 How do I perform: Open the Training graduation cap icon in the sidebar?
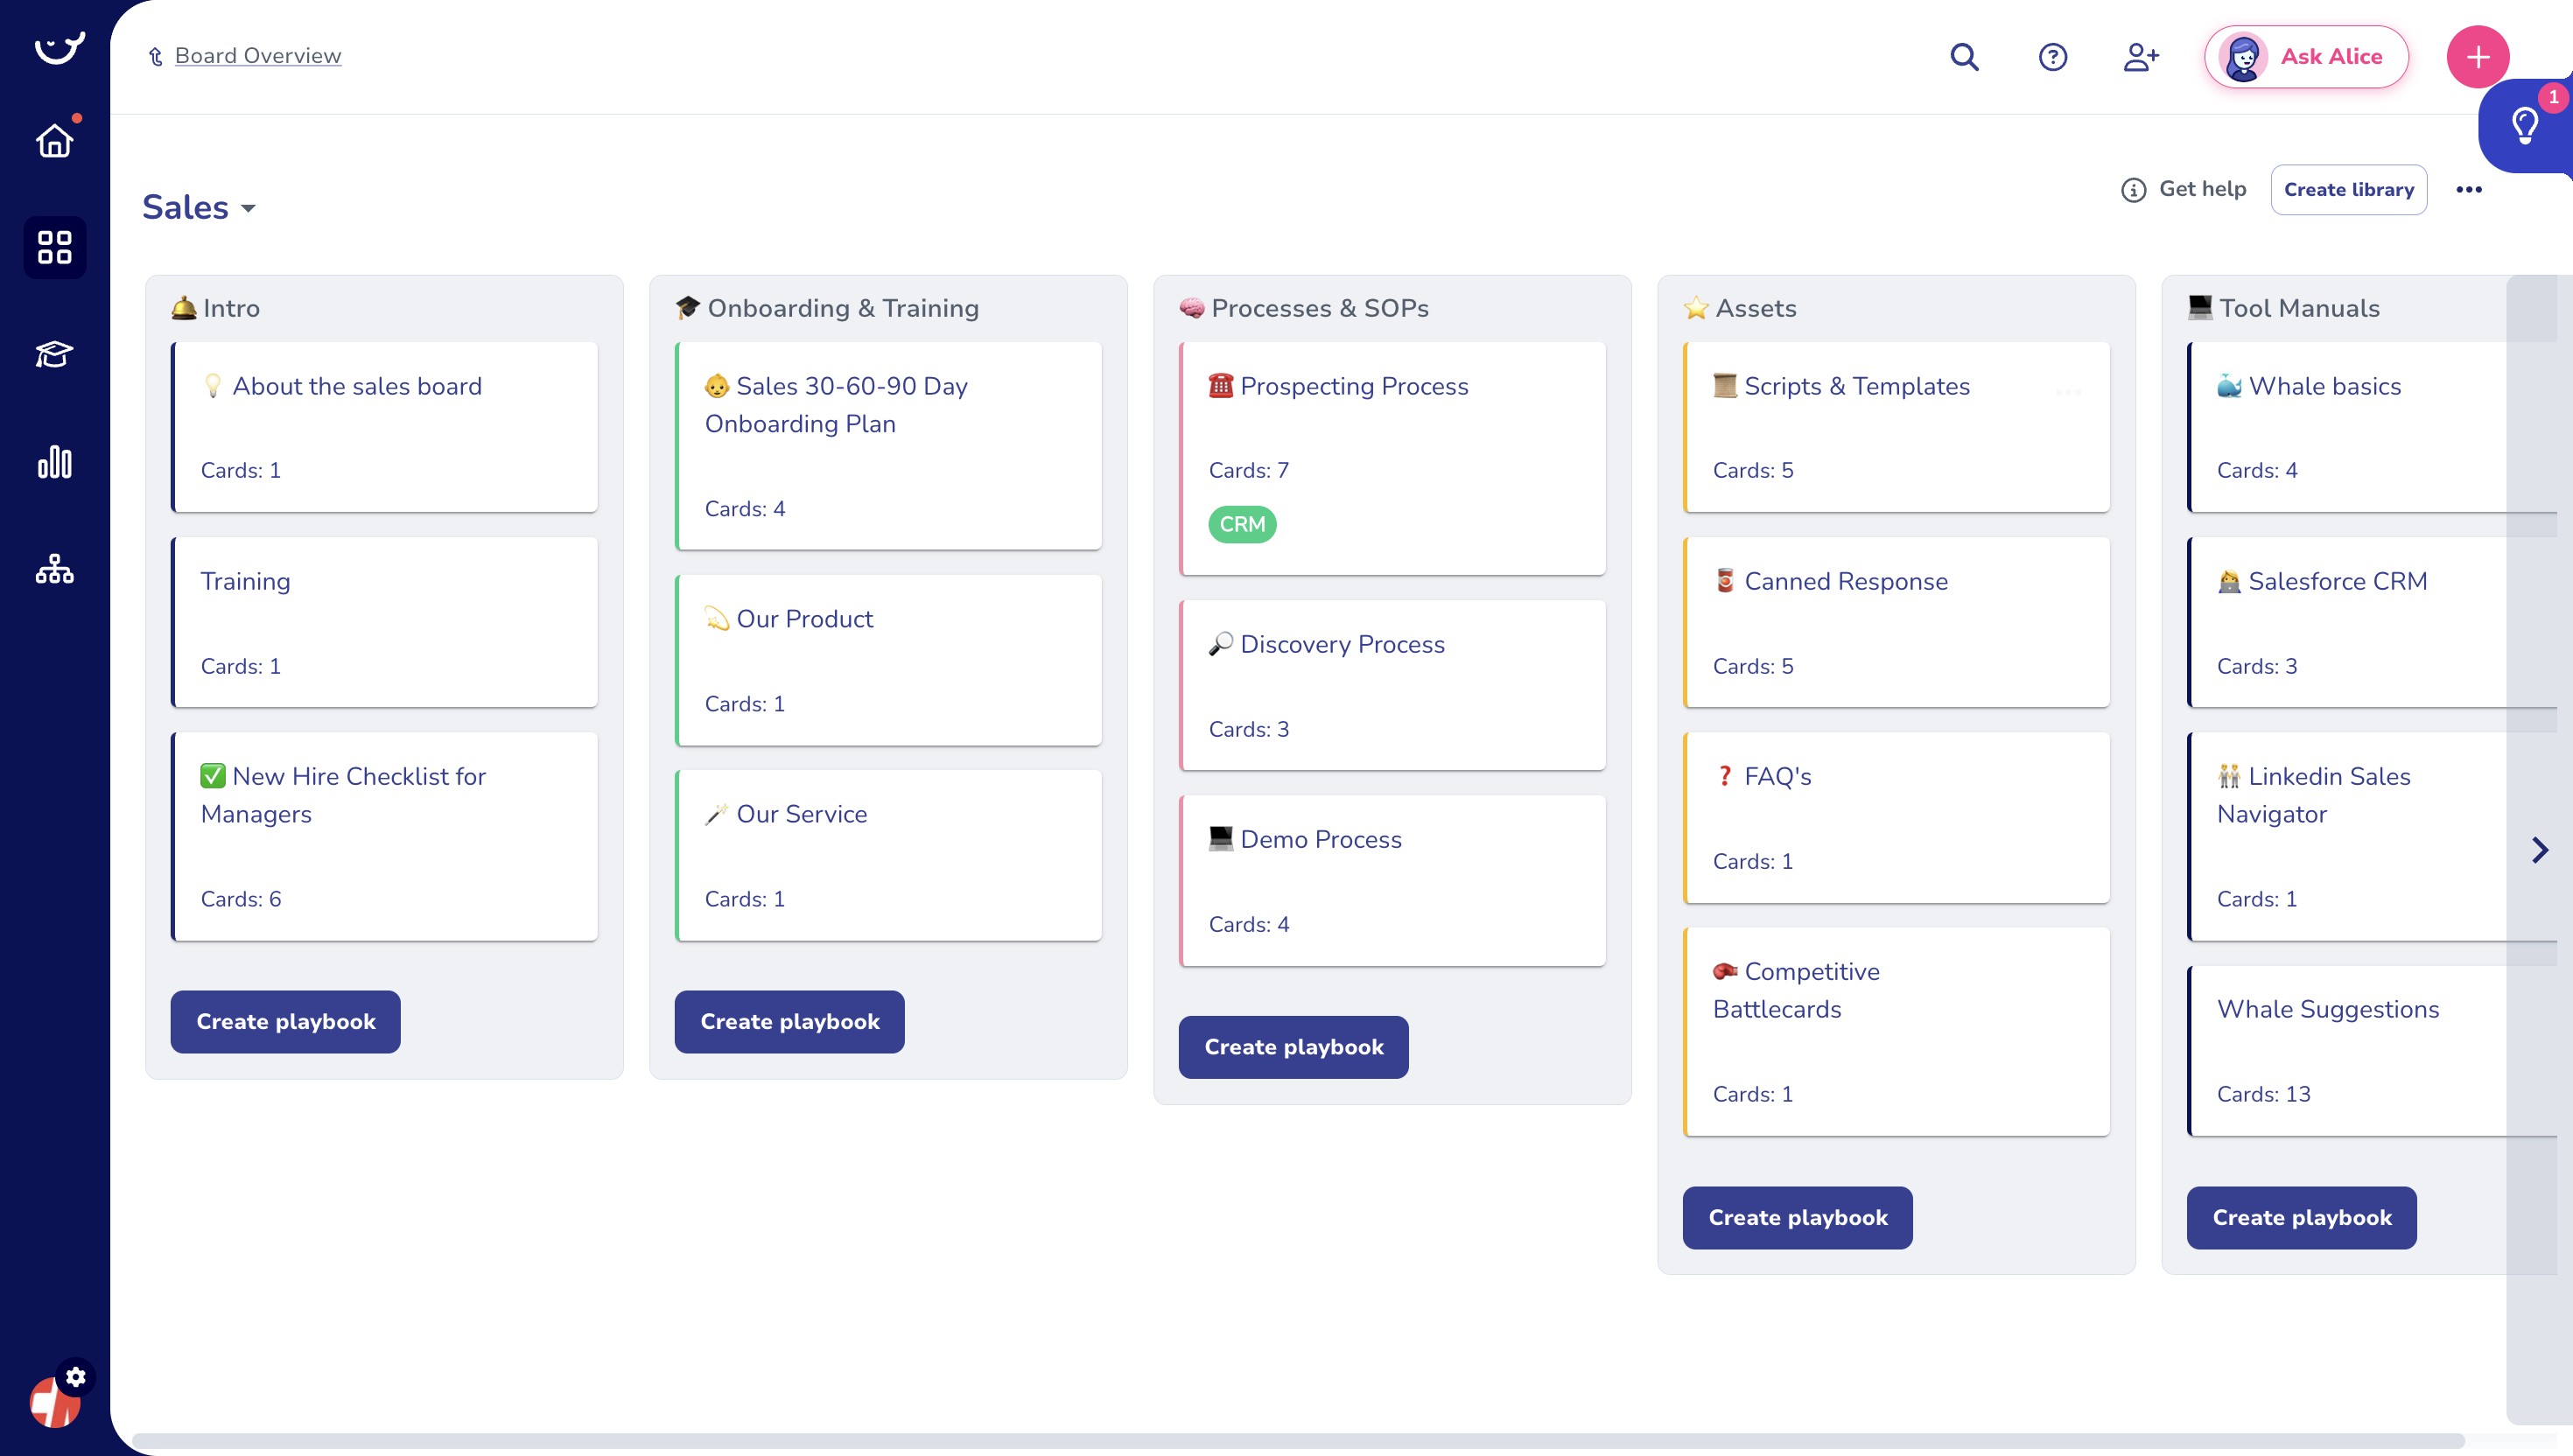(55, 354)
